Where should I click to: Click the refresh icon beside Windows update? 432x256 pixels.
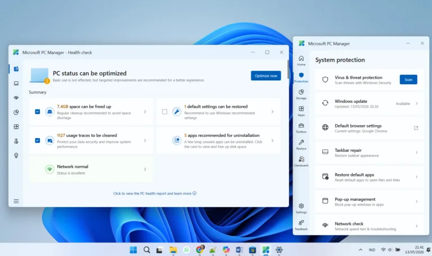point(325,103)
